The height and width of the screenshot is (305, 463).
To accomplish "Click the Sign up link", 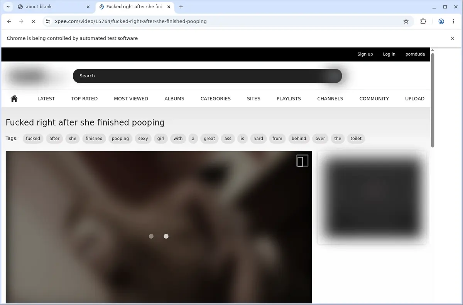I will [x=365, y=54].
